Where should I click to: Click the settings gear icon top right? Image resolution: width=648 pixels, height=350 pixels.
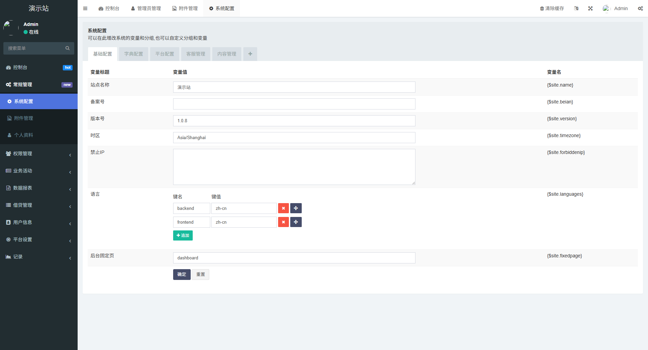tap(640, 8)
